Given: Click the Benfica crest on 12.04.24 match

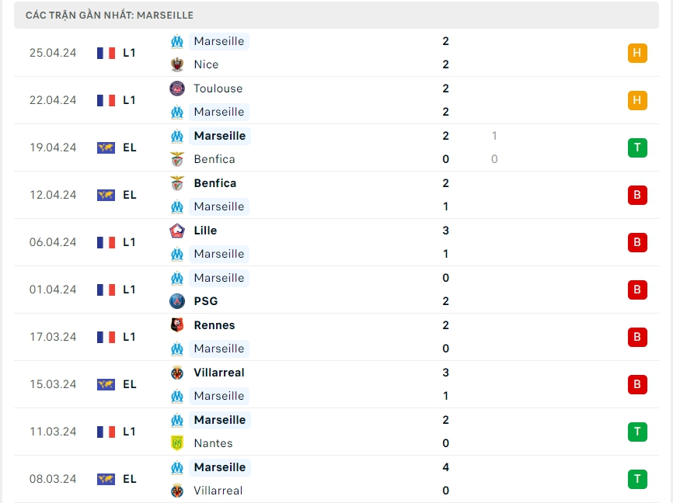Looking at the screenshot, I should [x=177, y=183].
